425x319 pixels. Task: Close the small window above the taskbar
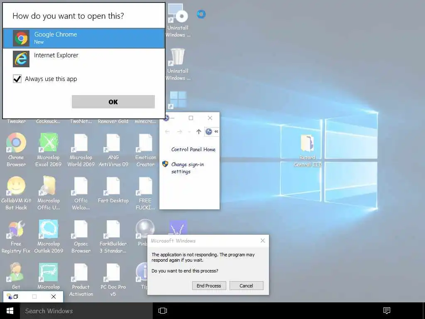coord(54,297)
